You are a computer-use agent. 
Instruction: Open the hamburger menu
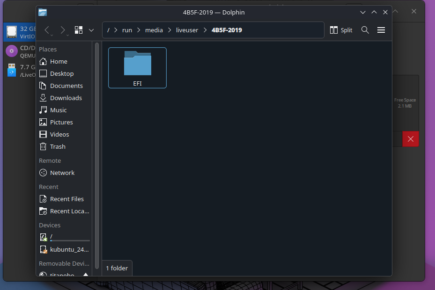pos(381,30)
